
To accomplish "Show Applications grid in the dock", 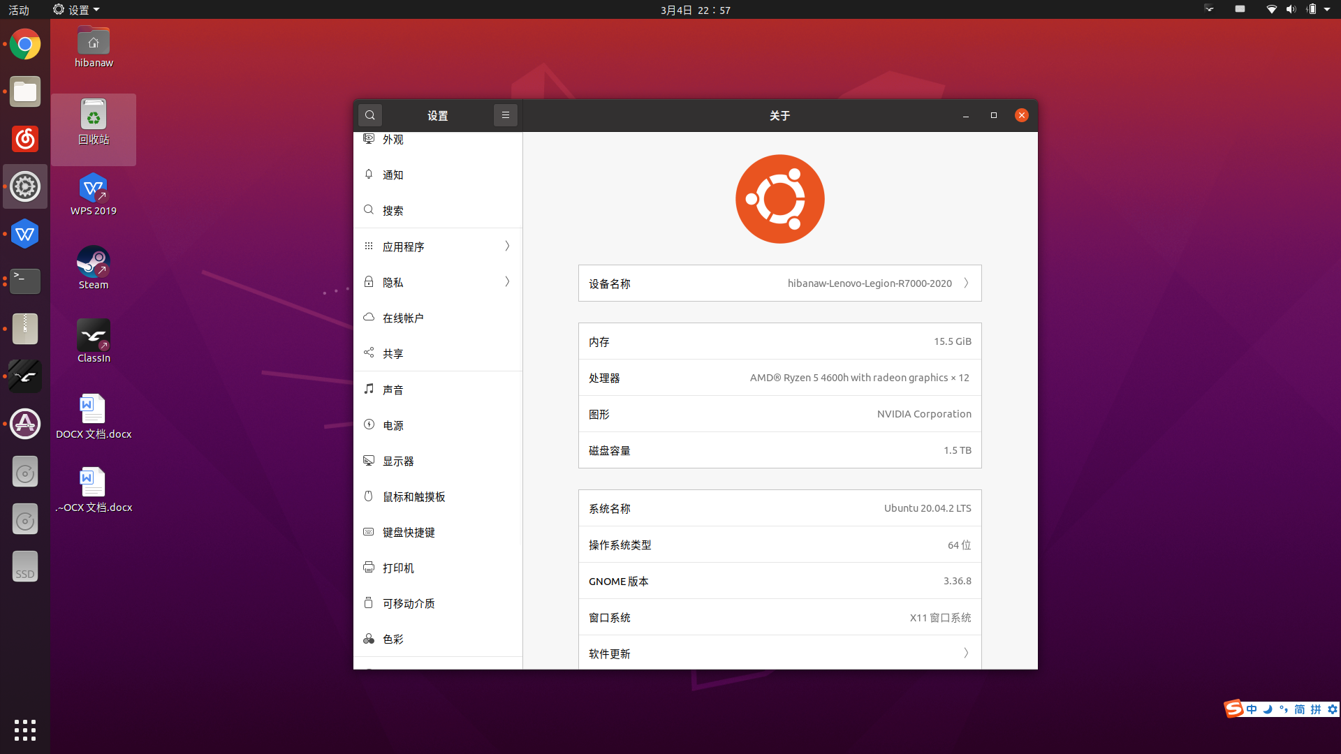I will pos(25,730).
